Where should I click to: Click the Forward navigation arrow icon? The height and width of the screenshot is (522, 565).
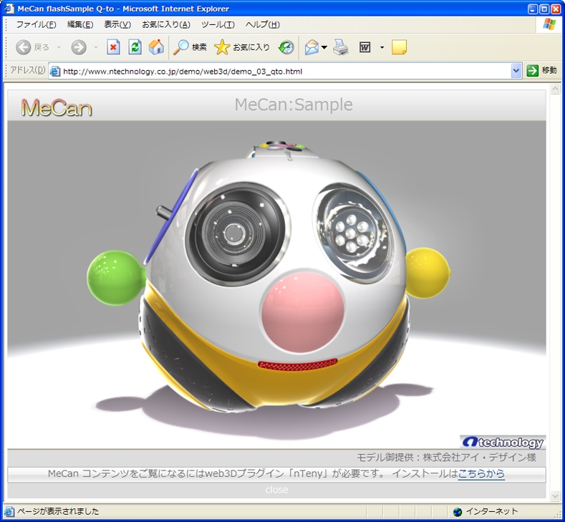tap(79, 47)
